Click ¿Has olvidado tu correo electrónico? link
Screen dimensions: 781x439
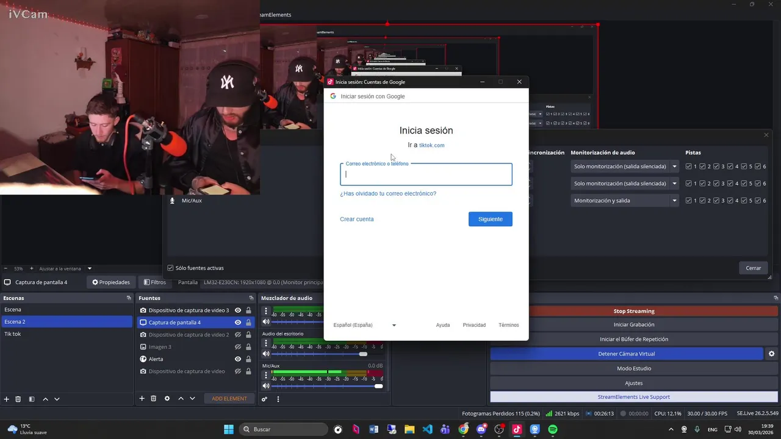[388, 193]
